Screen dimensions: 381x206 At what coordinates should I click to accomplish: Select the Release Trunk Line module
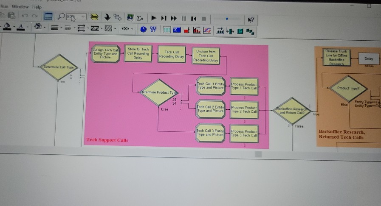click(336, 57)
